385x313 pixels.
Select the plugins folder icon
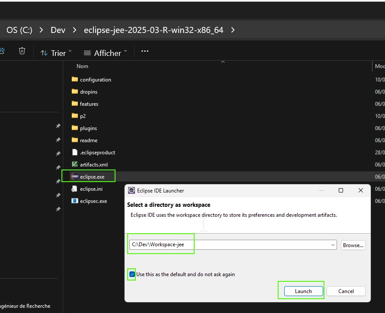point(75,128)
